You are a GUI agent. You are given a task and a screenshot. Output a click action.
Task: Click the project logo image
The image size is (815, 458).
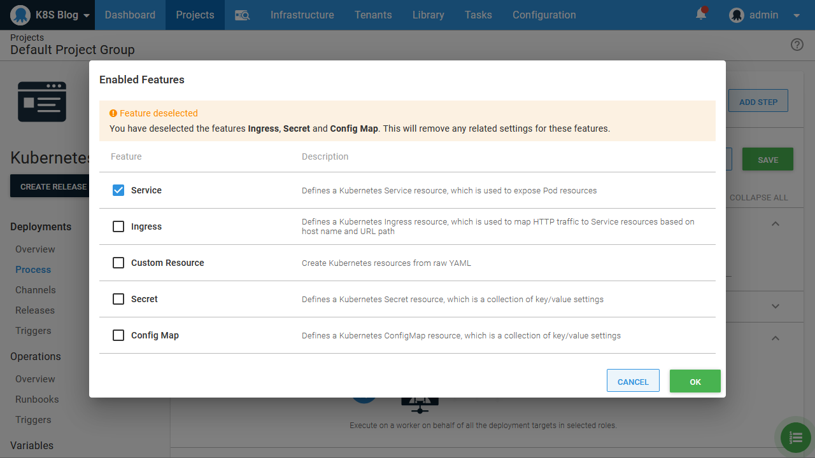click(42, 102)
